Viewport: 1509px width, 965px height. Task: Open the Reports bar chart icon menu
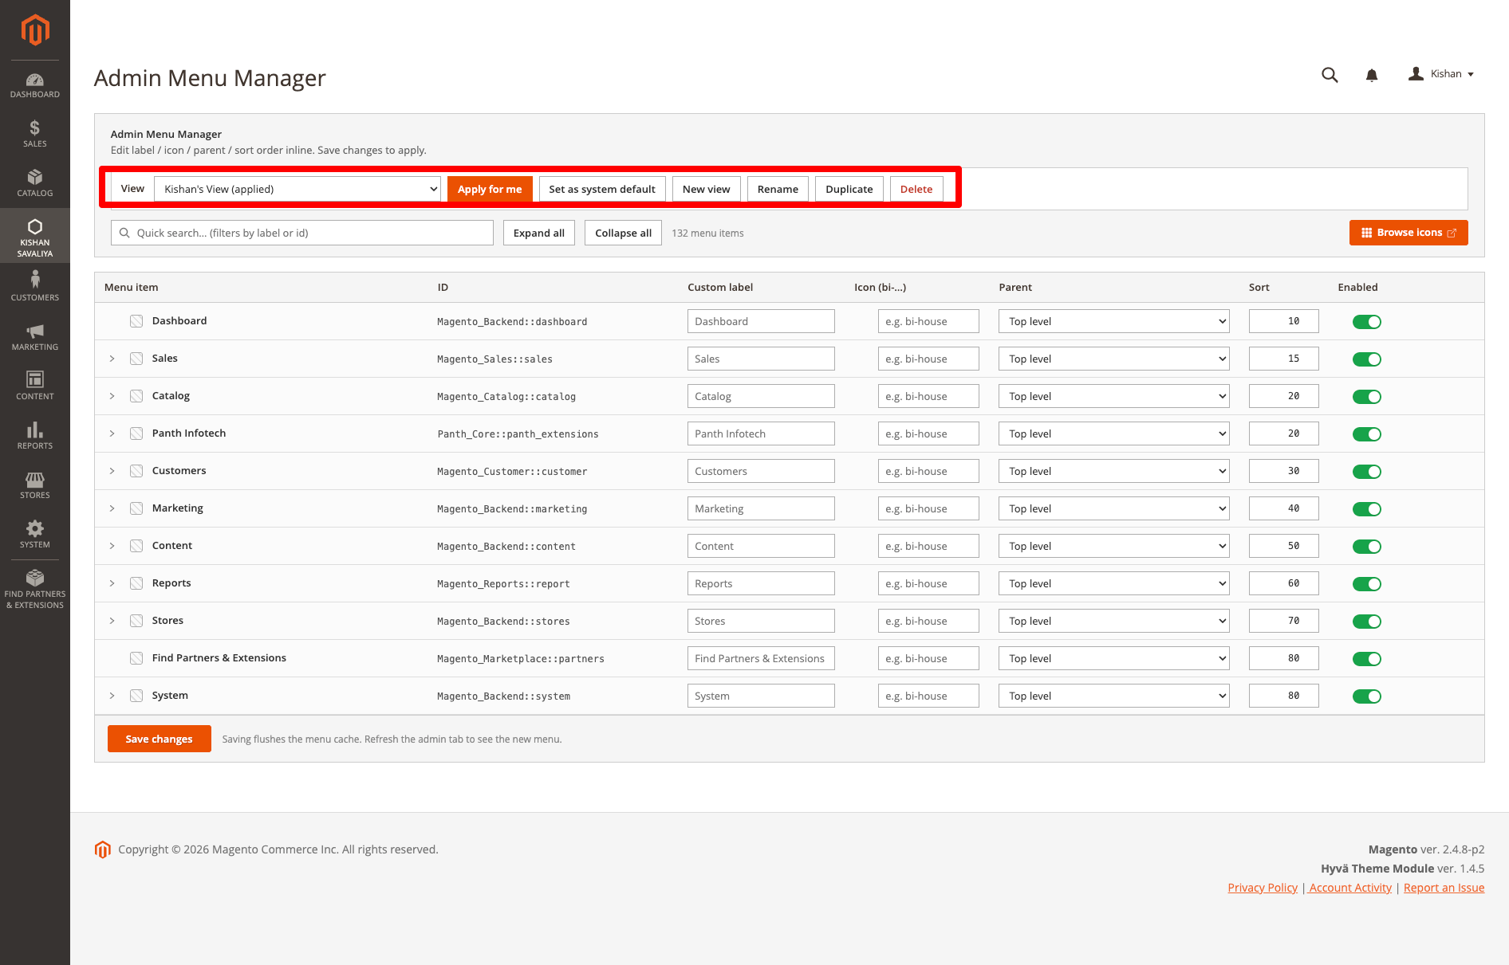tap(35, 435)
